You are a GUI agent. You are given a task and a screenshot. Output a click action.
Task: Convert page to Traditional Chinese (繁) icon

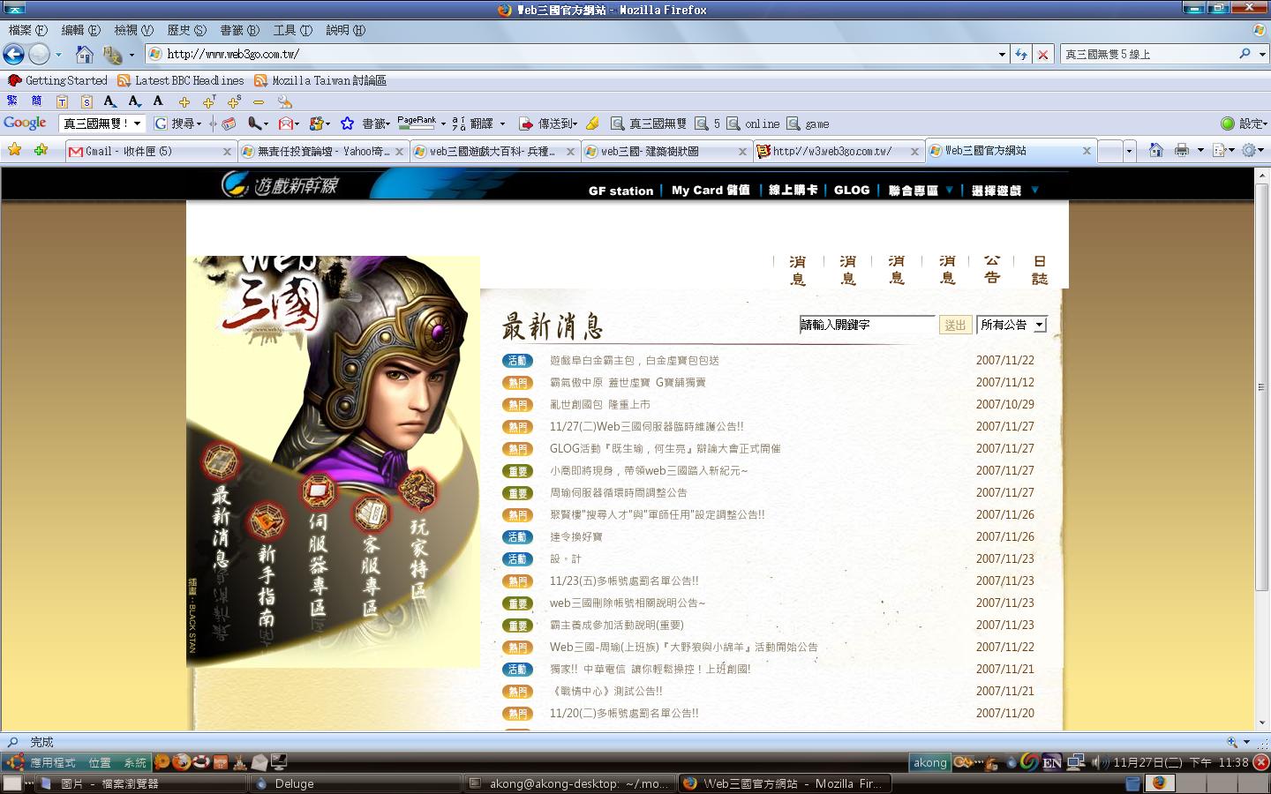tap(12, 101)
